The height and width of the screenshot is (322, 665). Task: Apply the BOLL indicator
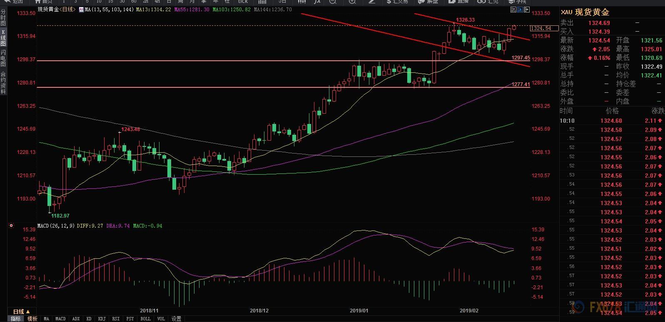click(x=145, y=319)
